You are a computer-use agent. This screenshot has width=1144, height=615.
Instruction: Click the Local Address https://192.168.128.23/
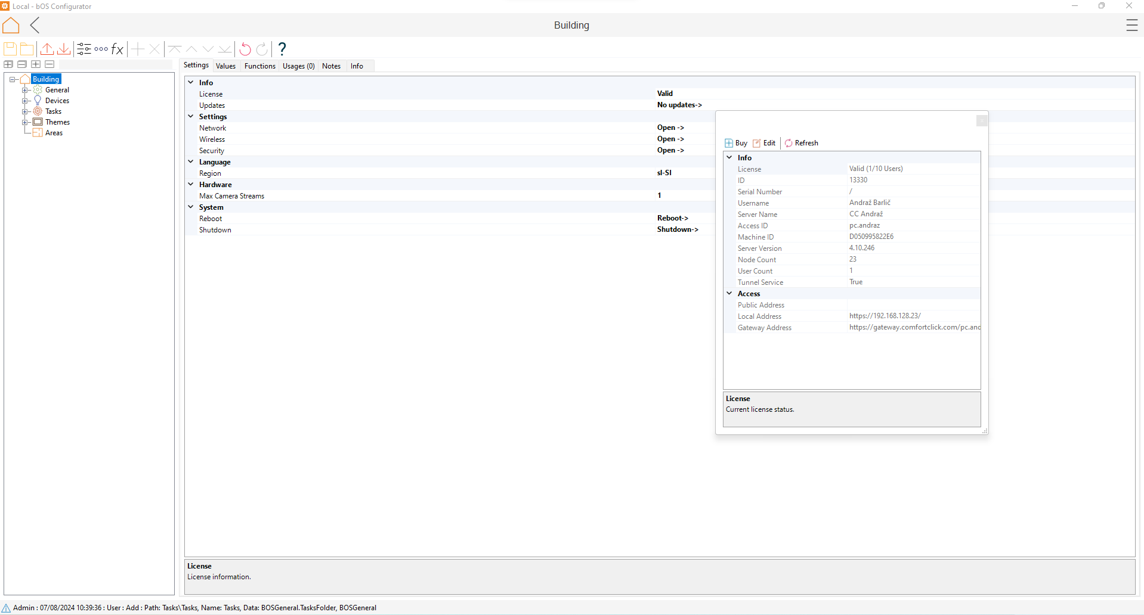(x=885, y=316)
